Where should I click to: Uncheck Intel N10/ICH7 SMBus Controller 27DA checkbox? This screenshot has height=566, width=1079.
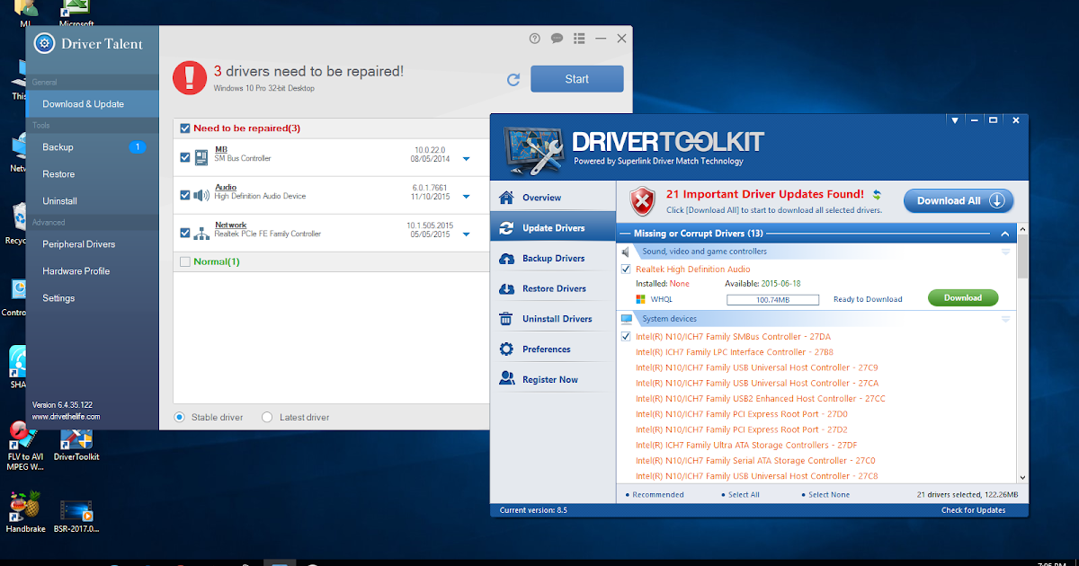(626, 337)
